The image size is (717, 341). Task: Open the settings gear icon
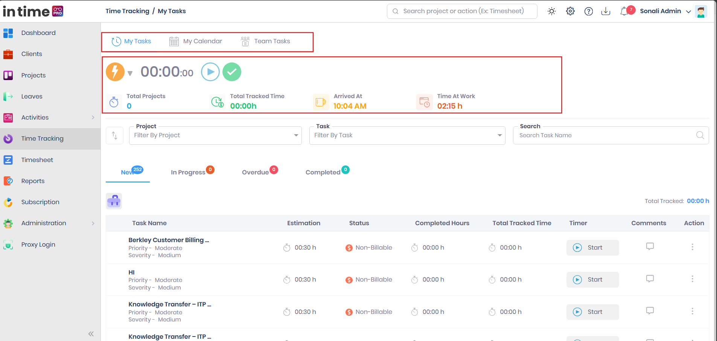pyautogui.click(x=570, y=11)
